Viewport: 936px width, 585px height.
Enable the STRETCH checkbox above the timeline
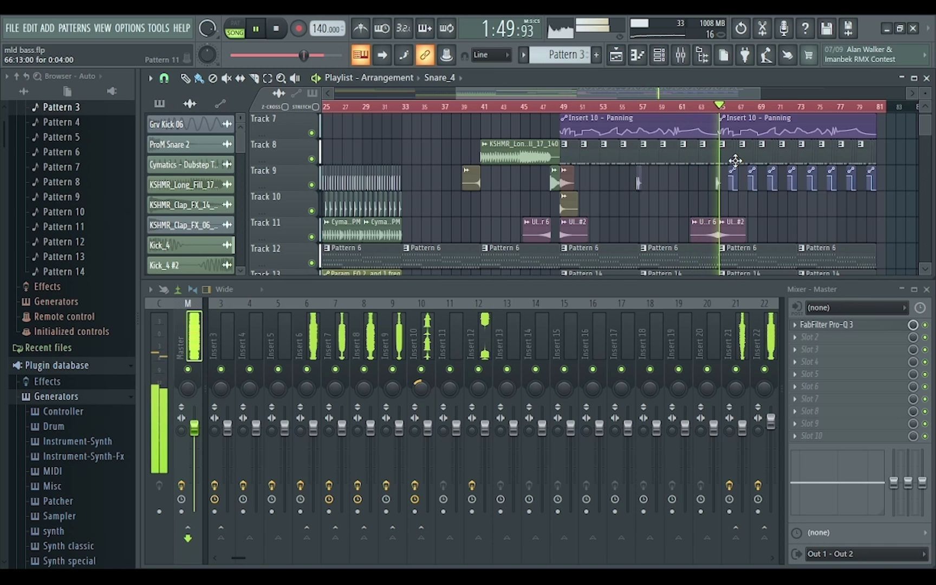click(316, 107)
